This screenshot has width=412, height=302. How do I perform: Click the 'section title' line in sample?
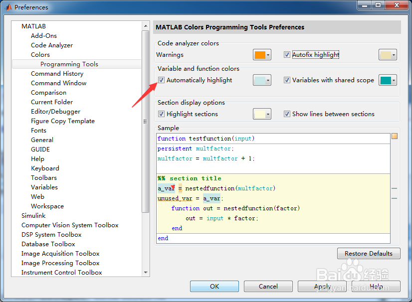190,178
